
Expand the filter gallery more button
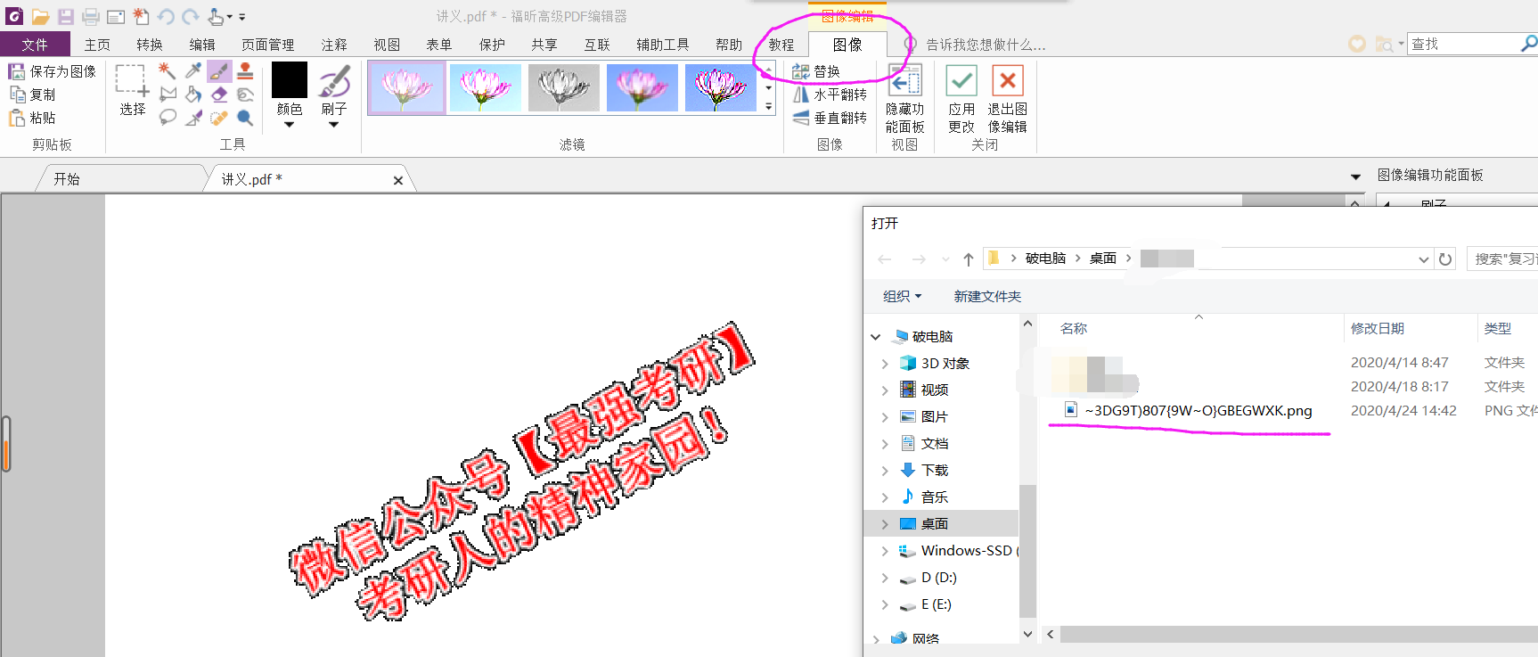pyautogui.click(x=768, y=106)
